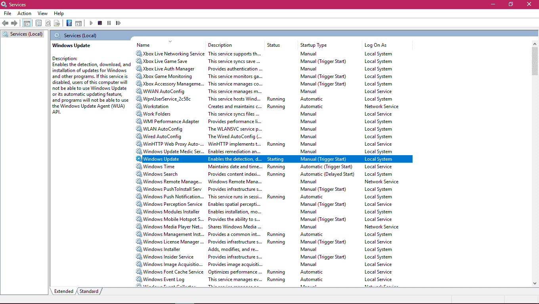Sort by the Description column header
The image size is (539, 304).
235,45
